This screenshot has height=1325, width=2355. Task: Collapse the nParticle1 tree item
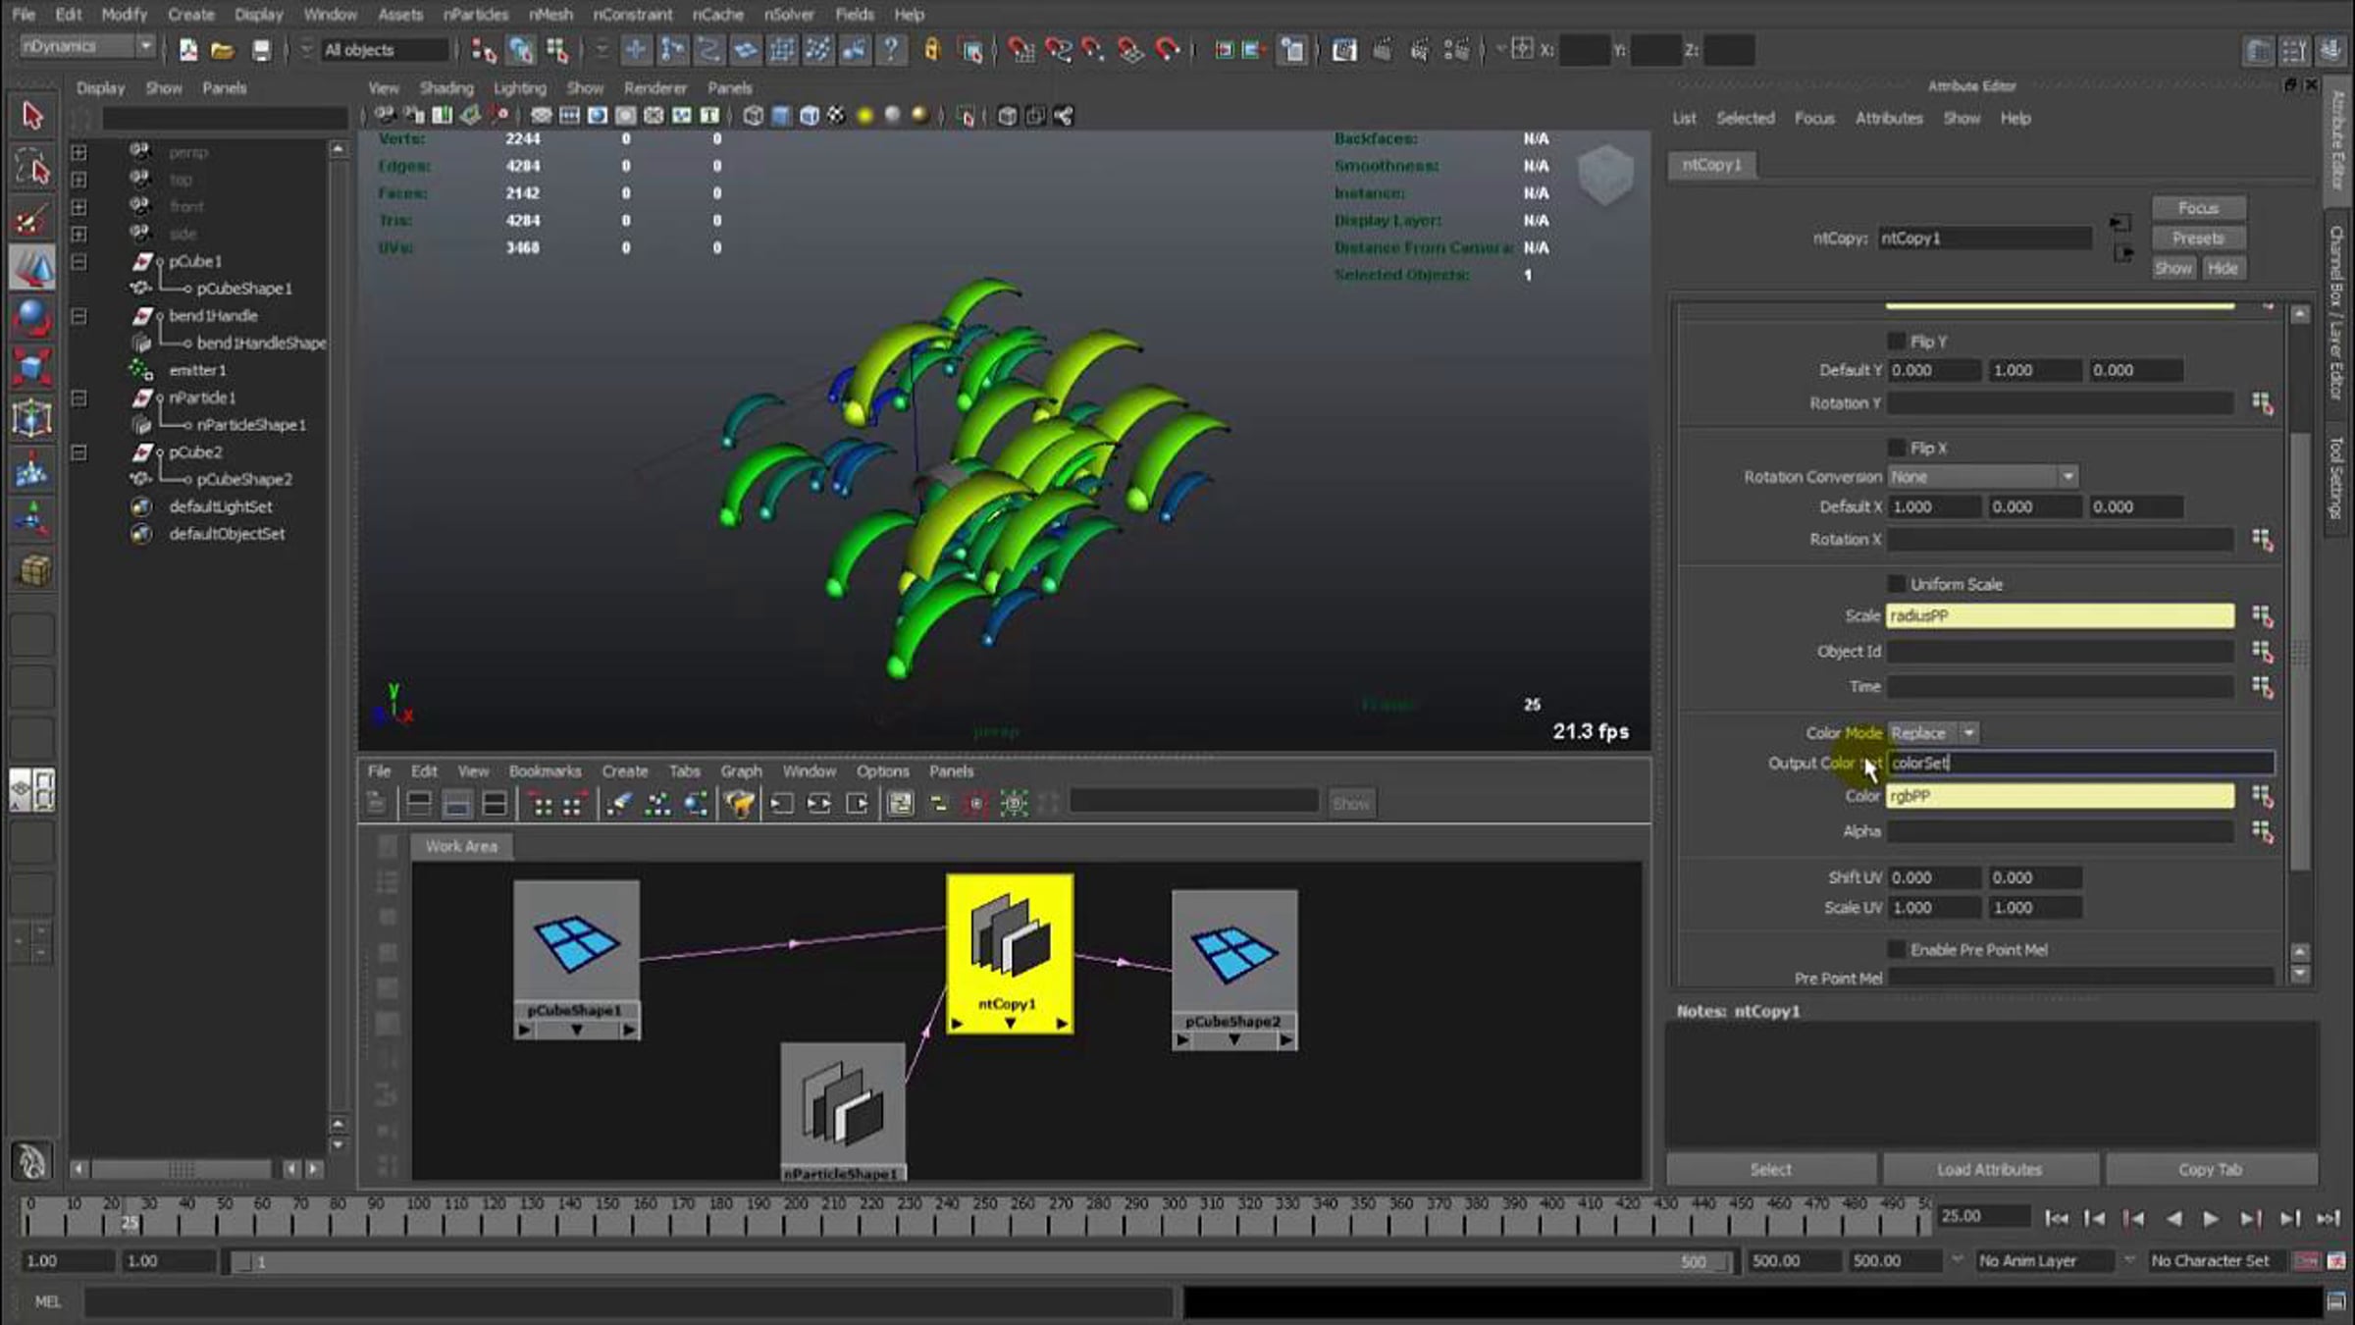click(78, 398)
